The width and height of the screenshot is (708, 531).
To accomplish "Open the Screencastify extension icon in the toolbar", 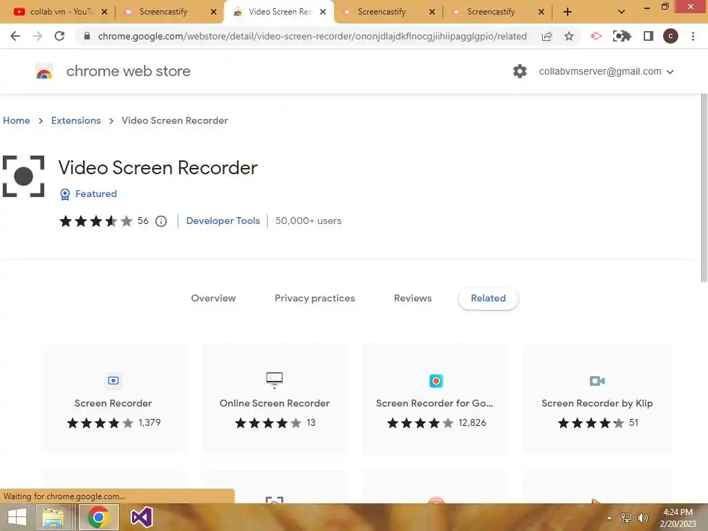I will tap(596, 36).
